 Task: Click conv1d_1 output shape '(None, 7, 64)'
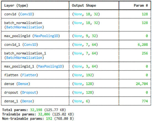point(85,45)
